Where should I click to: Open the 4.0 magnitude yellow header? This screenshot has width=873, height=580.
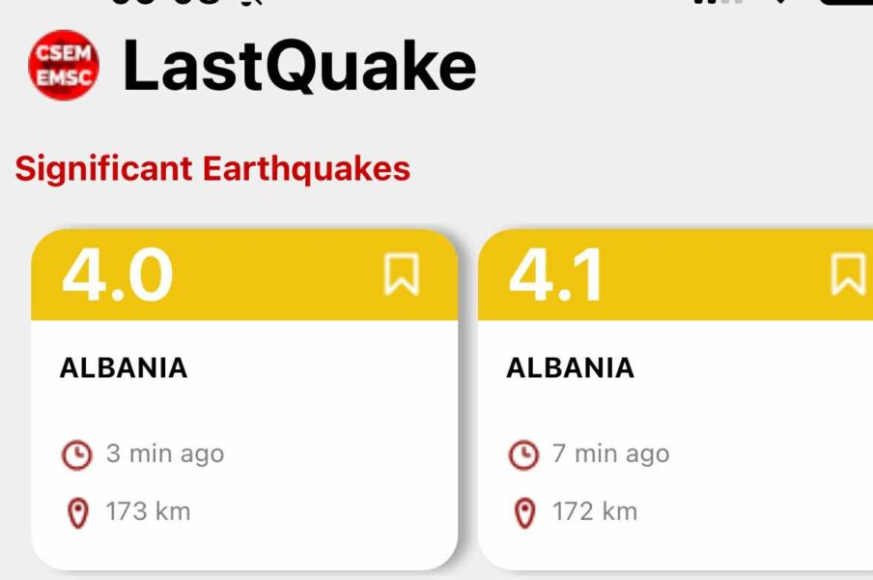(244, 275)
